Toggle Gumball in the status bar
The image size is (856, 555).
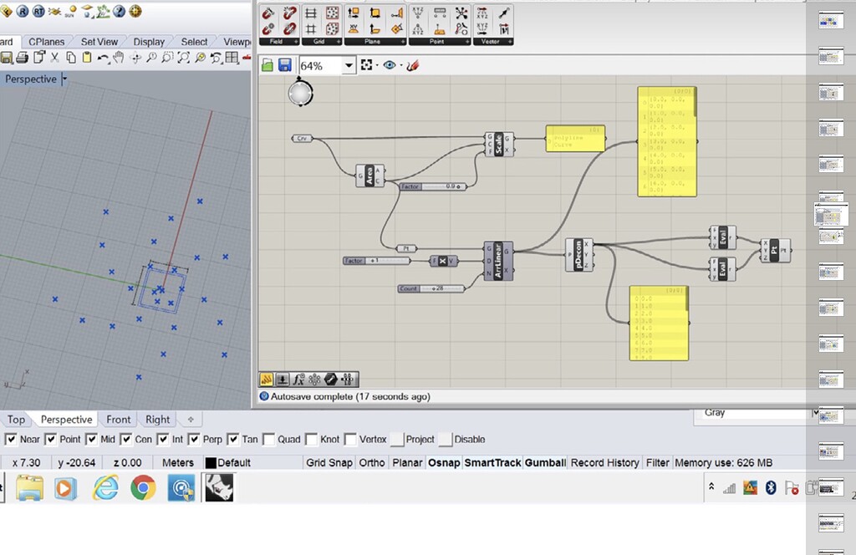tap(544, 462)
